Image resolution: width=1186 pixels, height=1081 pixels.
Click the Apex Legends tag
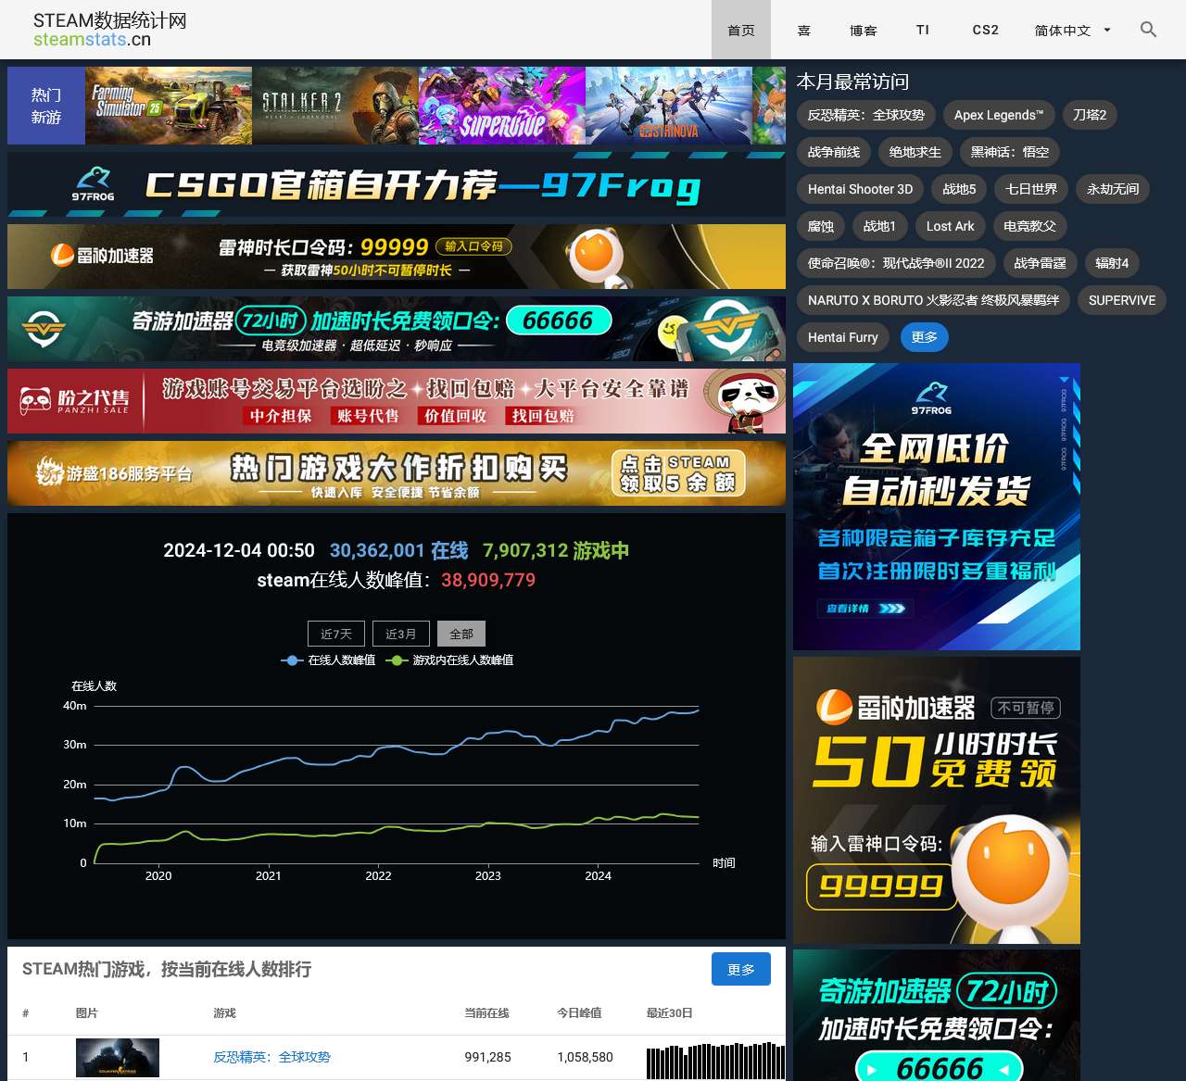point(999,115)
